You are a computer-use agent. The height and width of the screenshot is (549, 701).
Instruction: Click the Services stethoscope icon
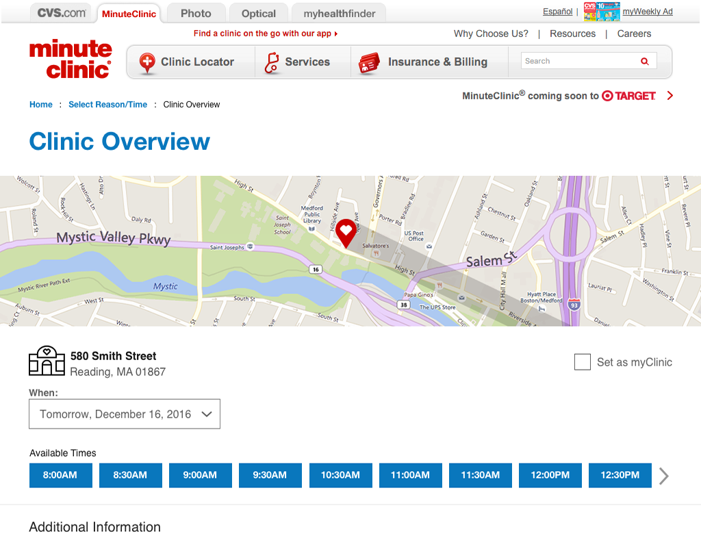point(271,62)
